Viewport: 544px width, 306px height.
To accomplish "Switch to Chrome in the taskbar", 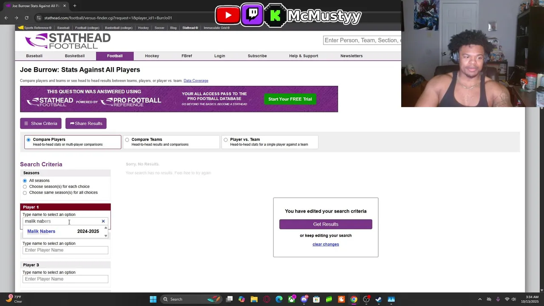I will coord(354,299).
